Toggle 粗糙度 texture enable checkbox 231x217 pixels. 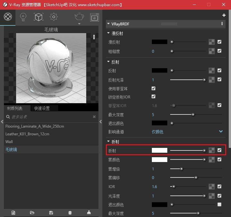point(219,51)
